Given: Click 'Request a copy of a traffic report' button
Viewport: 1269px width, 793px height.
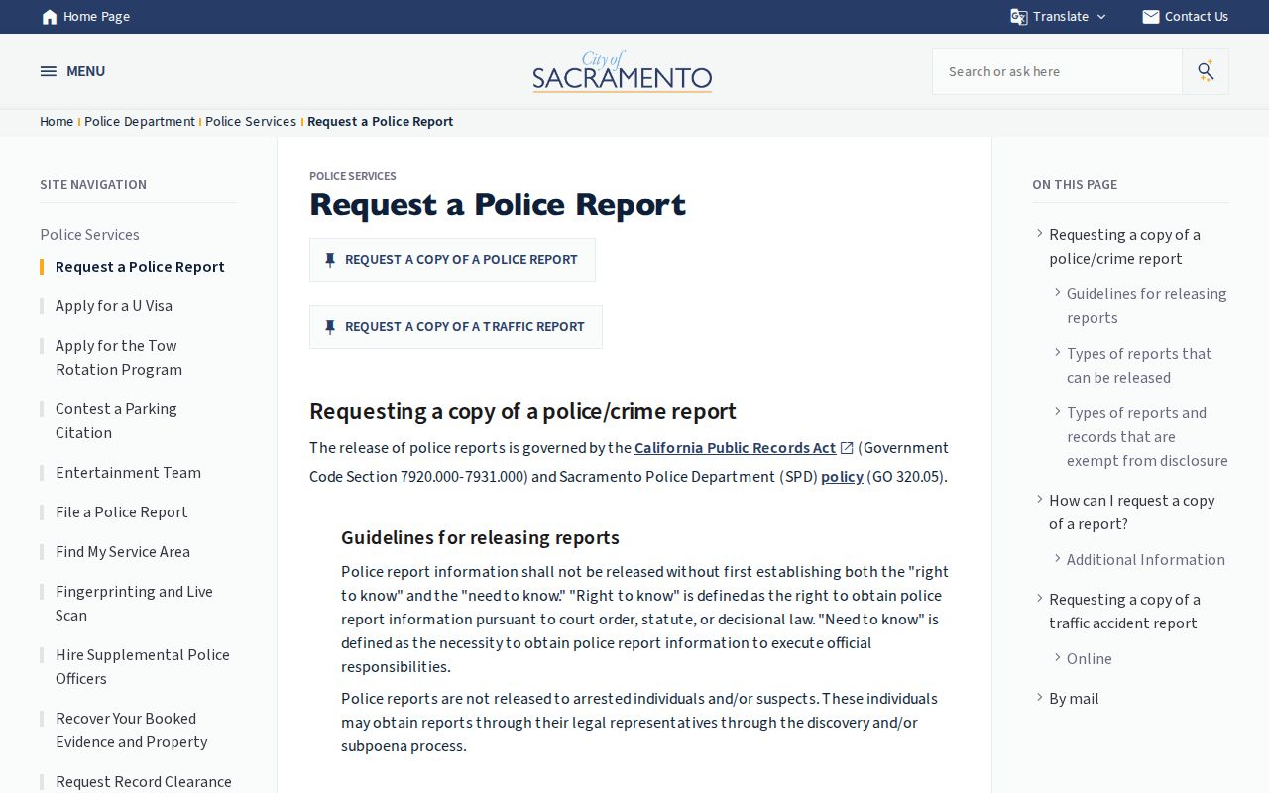Looking at the screenshot, I should pos(456,327).
